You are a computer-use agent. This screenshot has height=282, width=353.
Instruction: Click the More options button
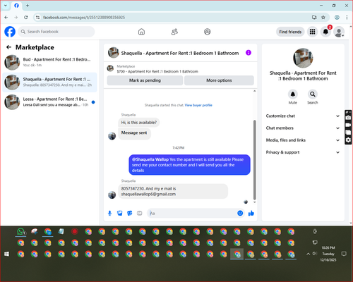point(219,80)
